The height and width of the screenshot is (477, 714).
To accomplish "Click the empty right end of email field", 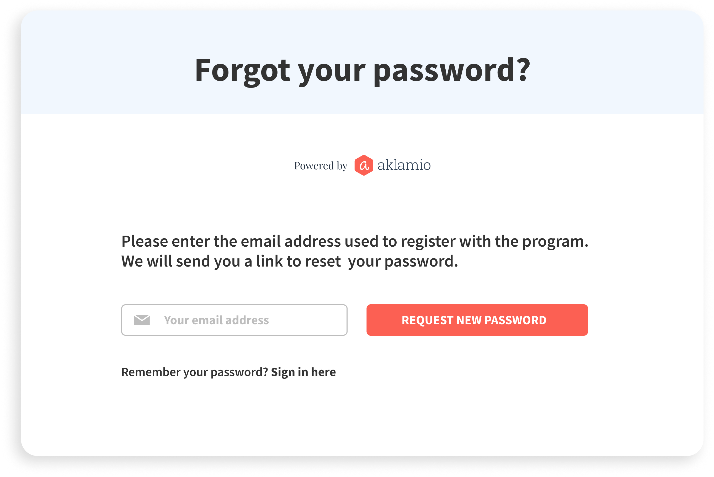I will [317, 320].
